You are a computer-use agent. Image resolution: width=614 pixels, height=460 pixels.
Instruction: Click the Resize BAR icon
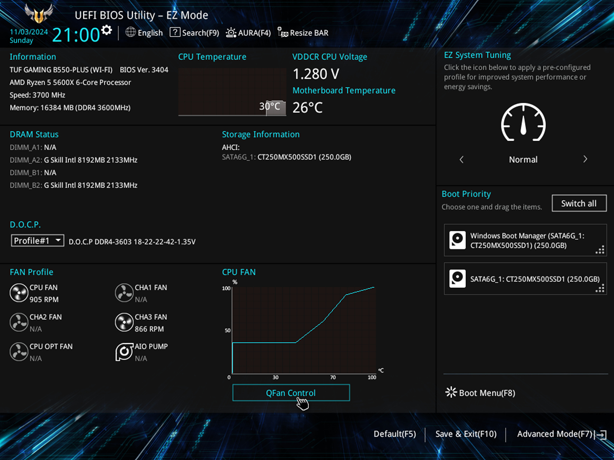283,32
